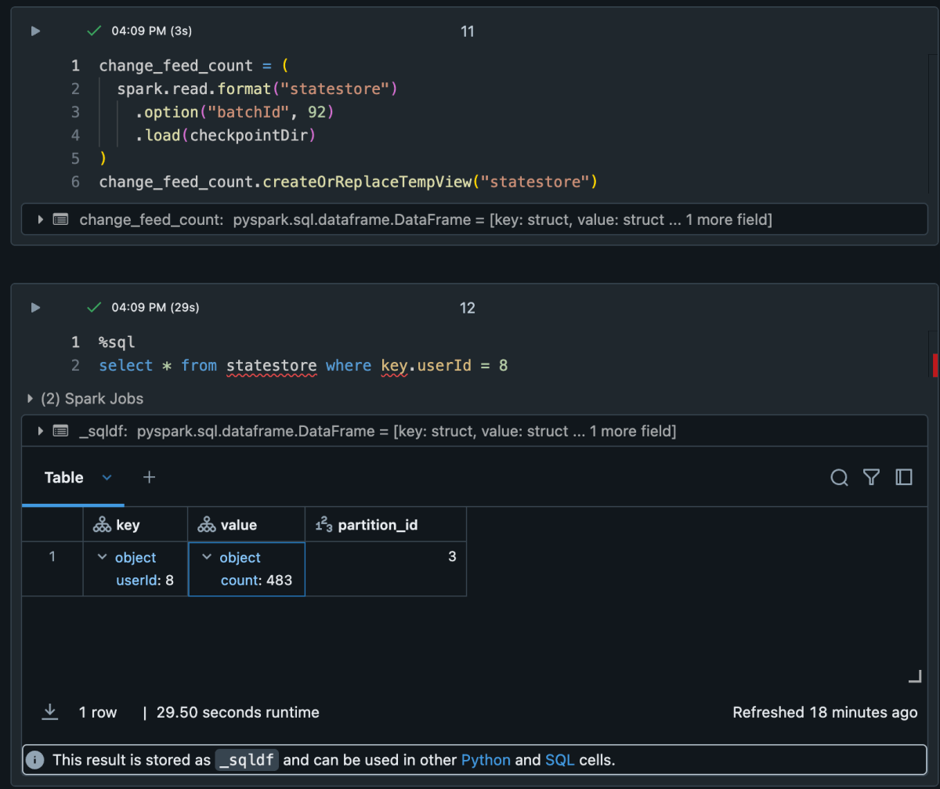Screen dimensions: 940x789
Task: Open the filter icon for table results
Action: tap(871, 477)
